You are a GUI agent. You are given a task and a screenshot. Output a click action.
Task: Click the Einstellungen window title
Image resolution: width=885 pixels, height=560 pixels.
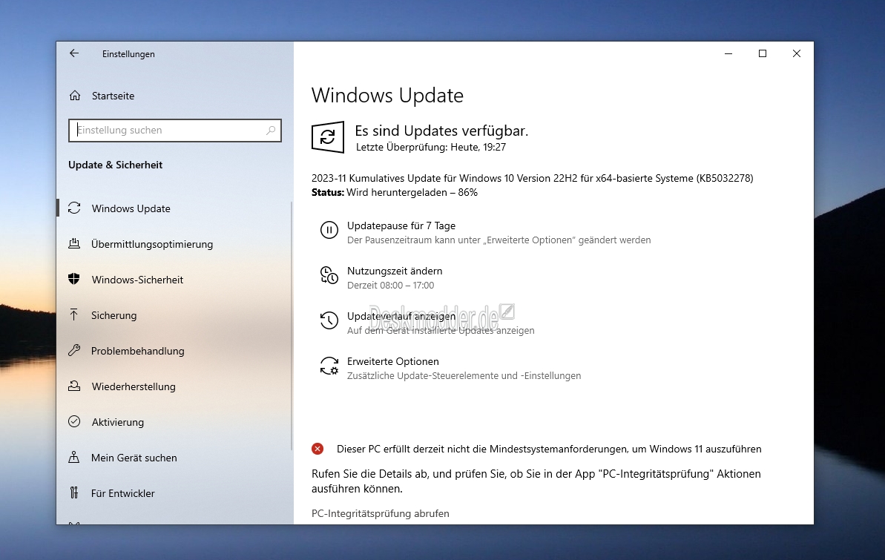128,54
